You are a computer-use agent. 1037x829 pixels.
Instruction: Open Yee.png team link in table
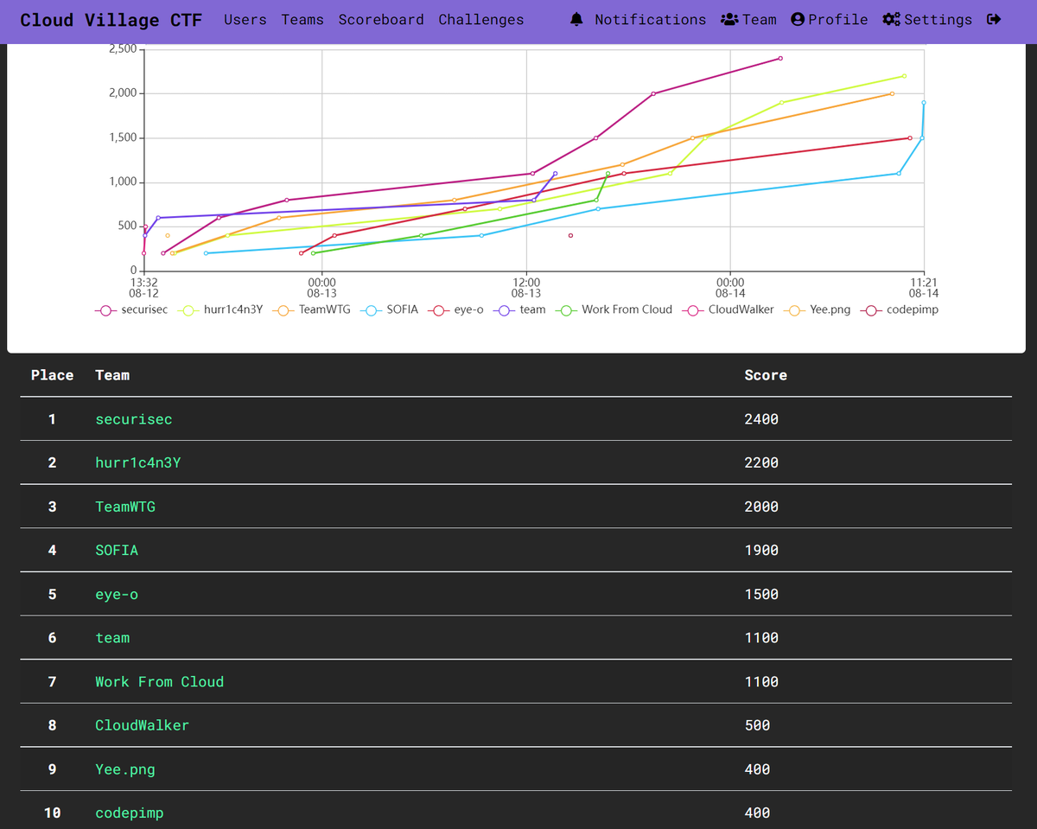click(125, 769)
